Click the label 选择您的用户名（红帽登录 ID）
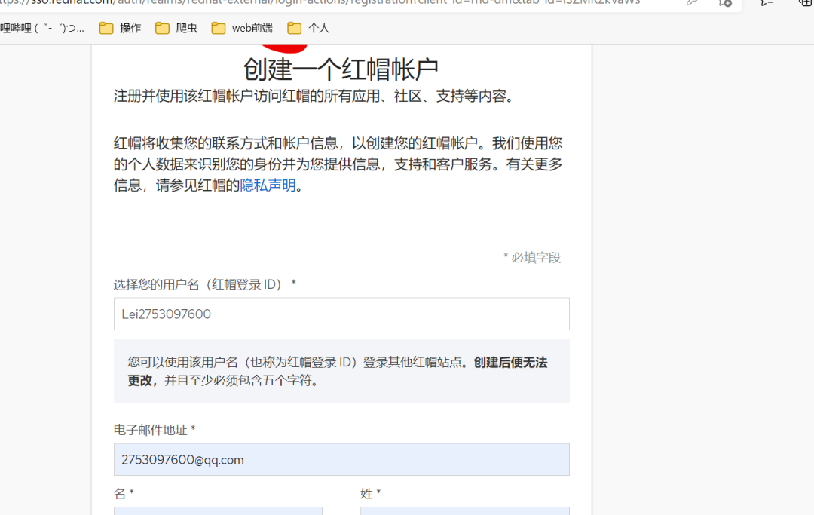 point(205,284)
